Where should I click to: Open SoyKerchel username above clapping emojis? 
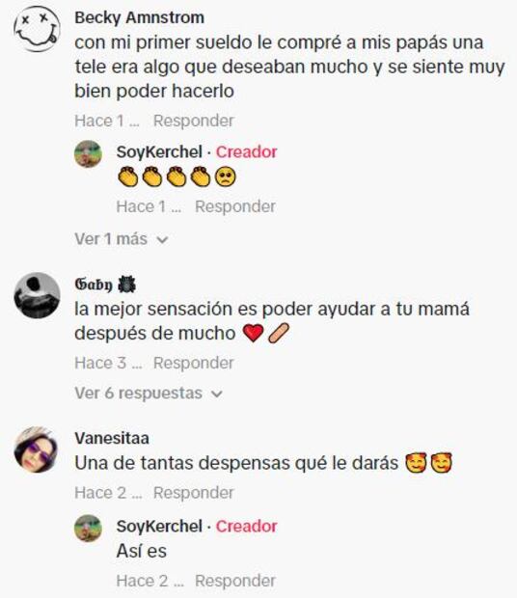159,151
